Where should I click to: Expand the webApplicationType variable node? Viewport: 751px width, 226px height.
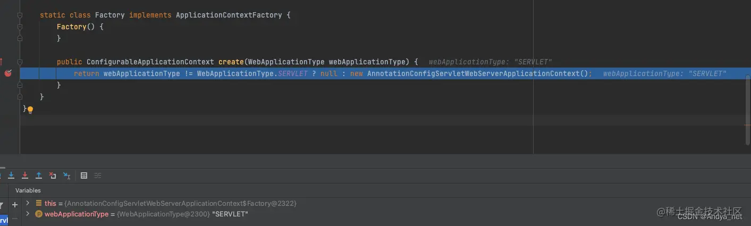[x=28, y=214]
